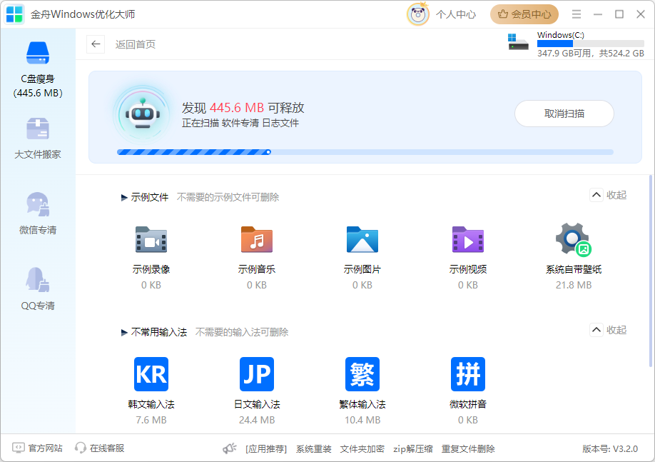Open the 会员中心 membership button
This screenshot has height=462, width=655.
[x=524, y=14]
